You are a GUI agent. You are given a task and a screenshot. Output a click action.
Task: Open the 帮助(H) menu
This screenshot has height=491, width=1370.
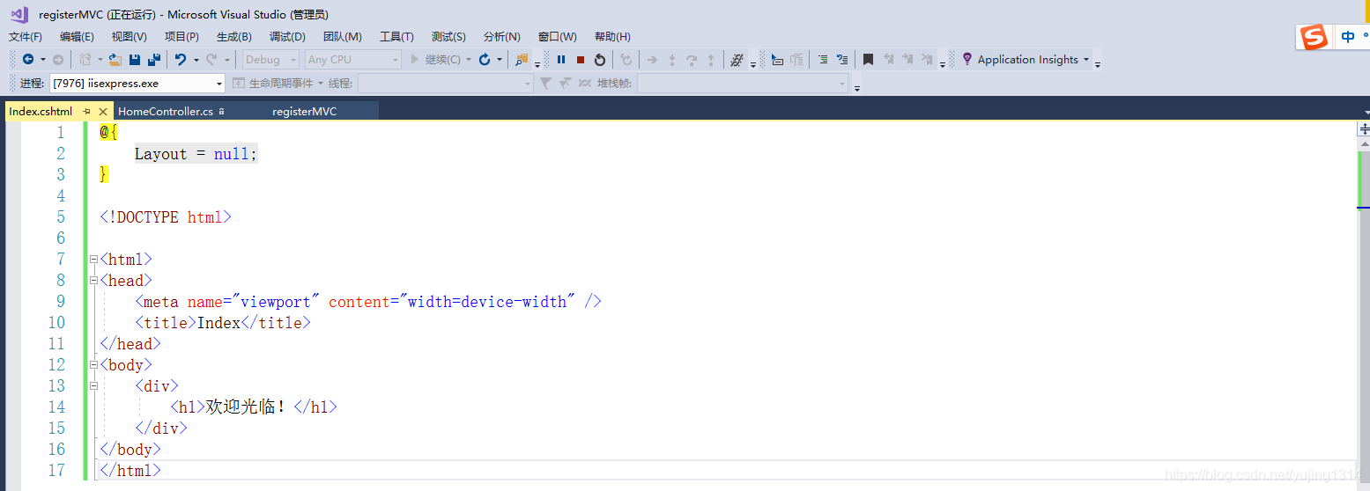[x=612, y=37]
